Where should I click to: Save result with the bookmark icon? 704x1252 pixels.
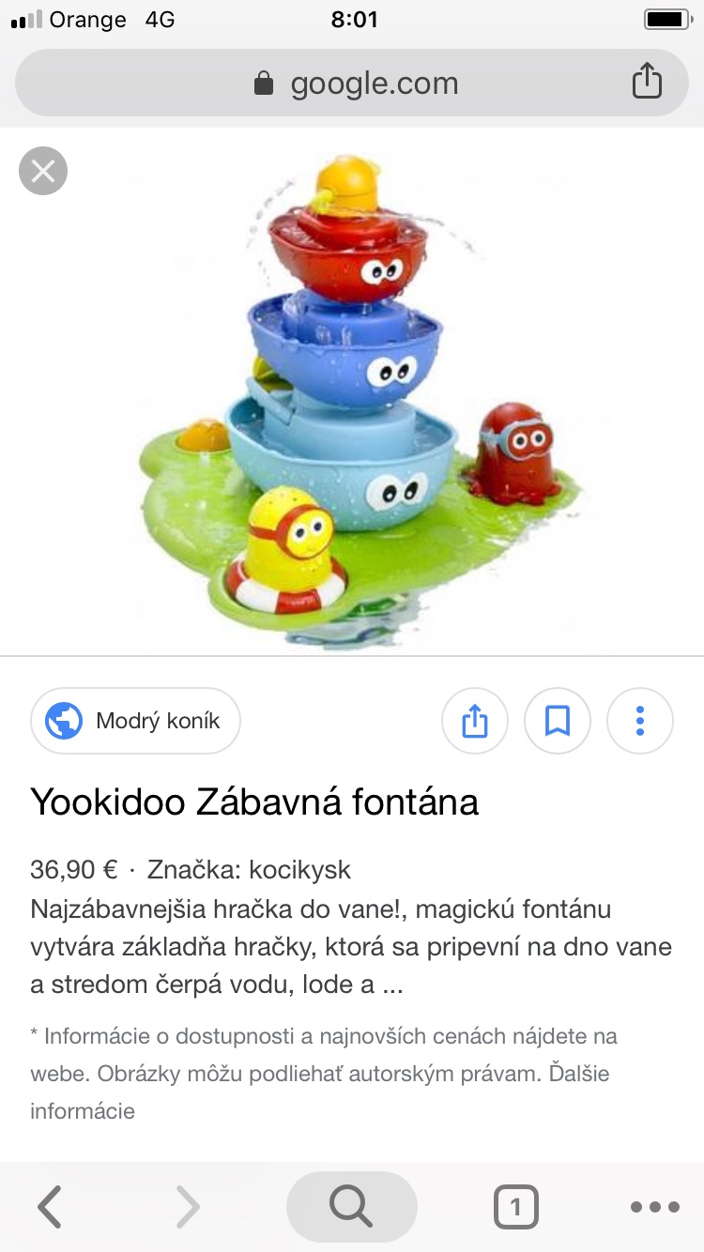558,721
